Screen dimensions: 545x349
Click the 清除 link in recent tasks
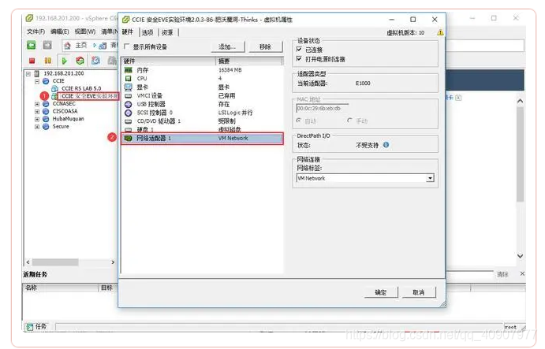click(x=502, y=274)
